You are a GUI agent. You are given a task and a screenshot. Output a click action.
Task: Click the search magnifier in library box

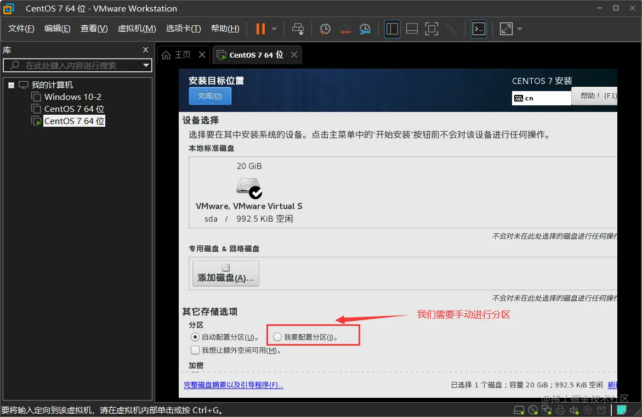click(x=15, y=65)
